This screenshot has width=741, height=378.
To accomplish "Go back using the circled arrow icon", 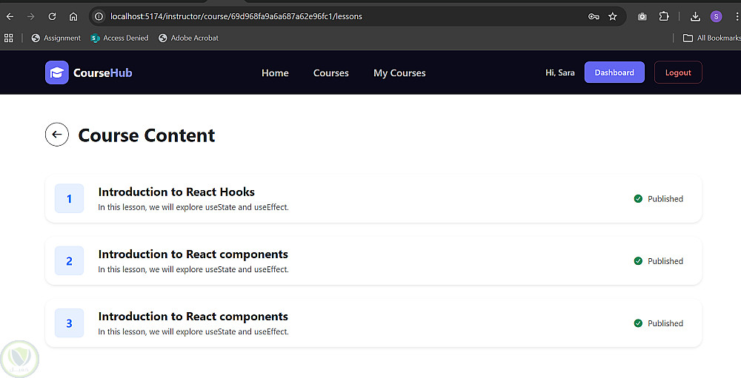I will 57,135.
